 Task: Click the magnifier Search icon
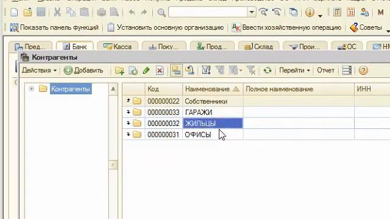(161, 12)
